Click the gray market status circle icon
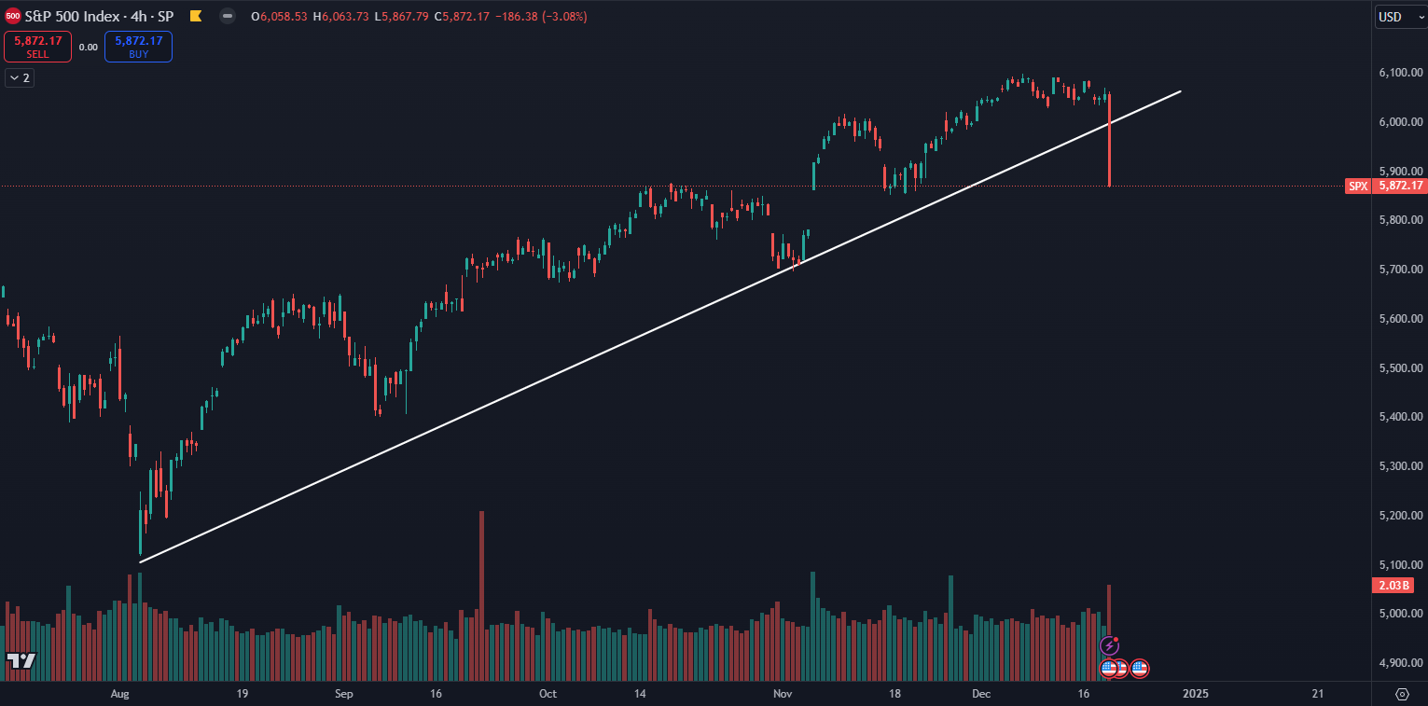Viewport: 1428px width, 706px height. tap(228, 16)
